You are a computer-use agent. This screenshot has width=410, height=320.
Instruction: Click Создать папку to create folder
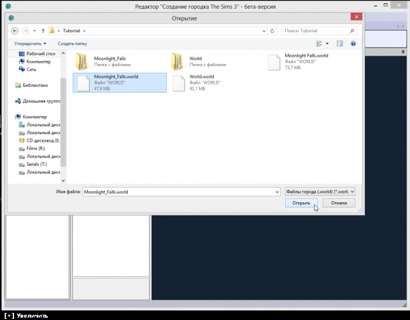[72, 43]
